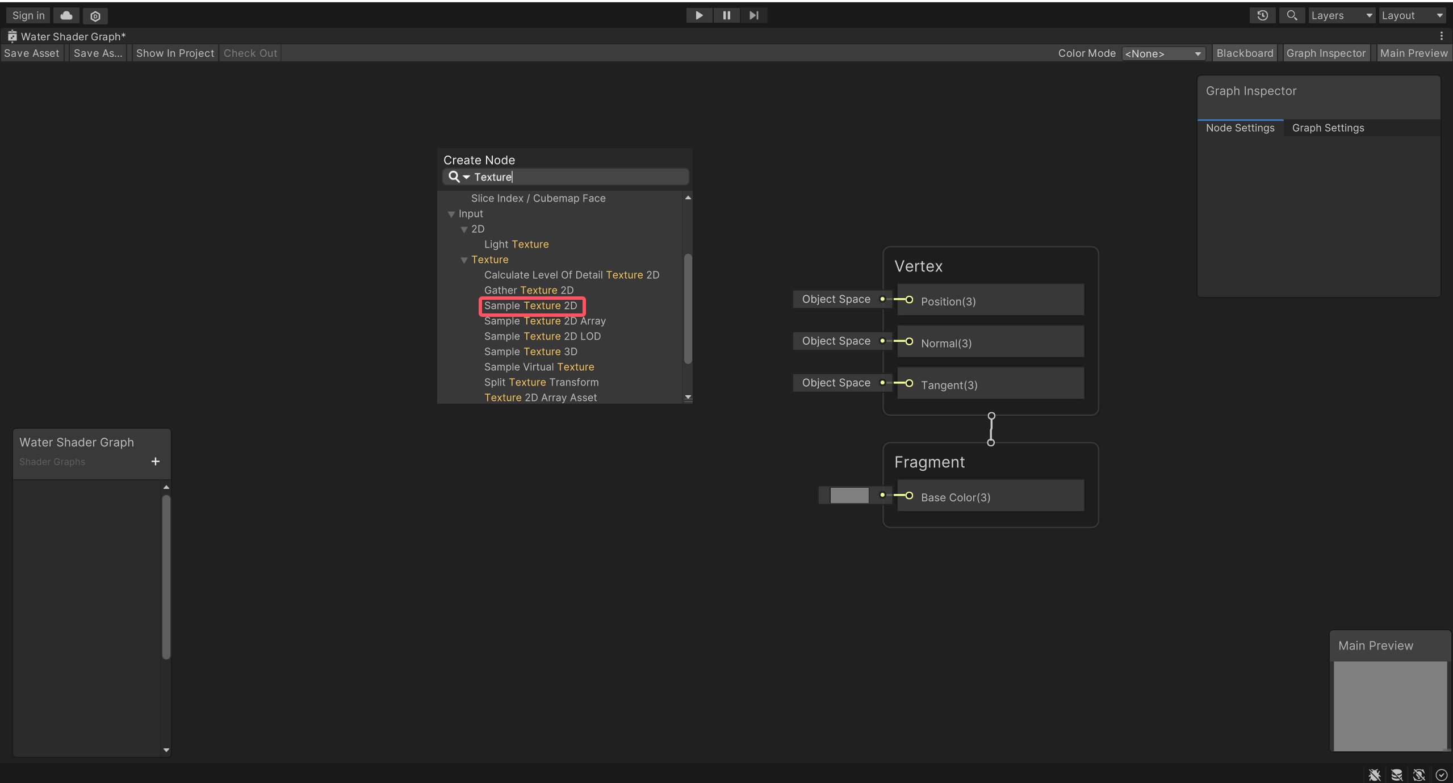Click the Blackboard scroll up arrow

[166, 487]
